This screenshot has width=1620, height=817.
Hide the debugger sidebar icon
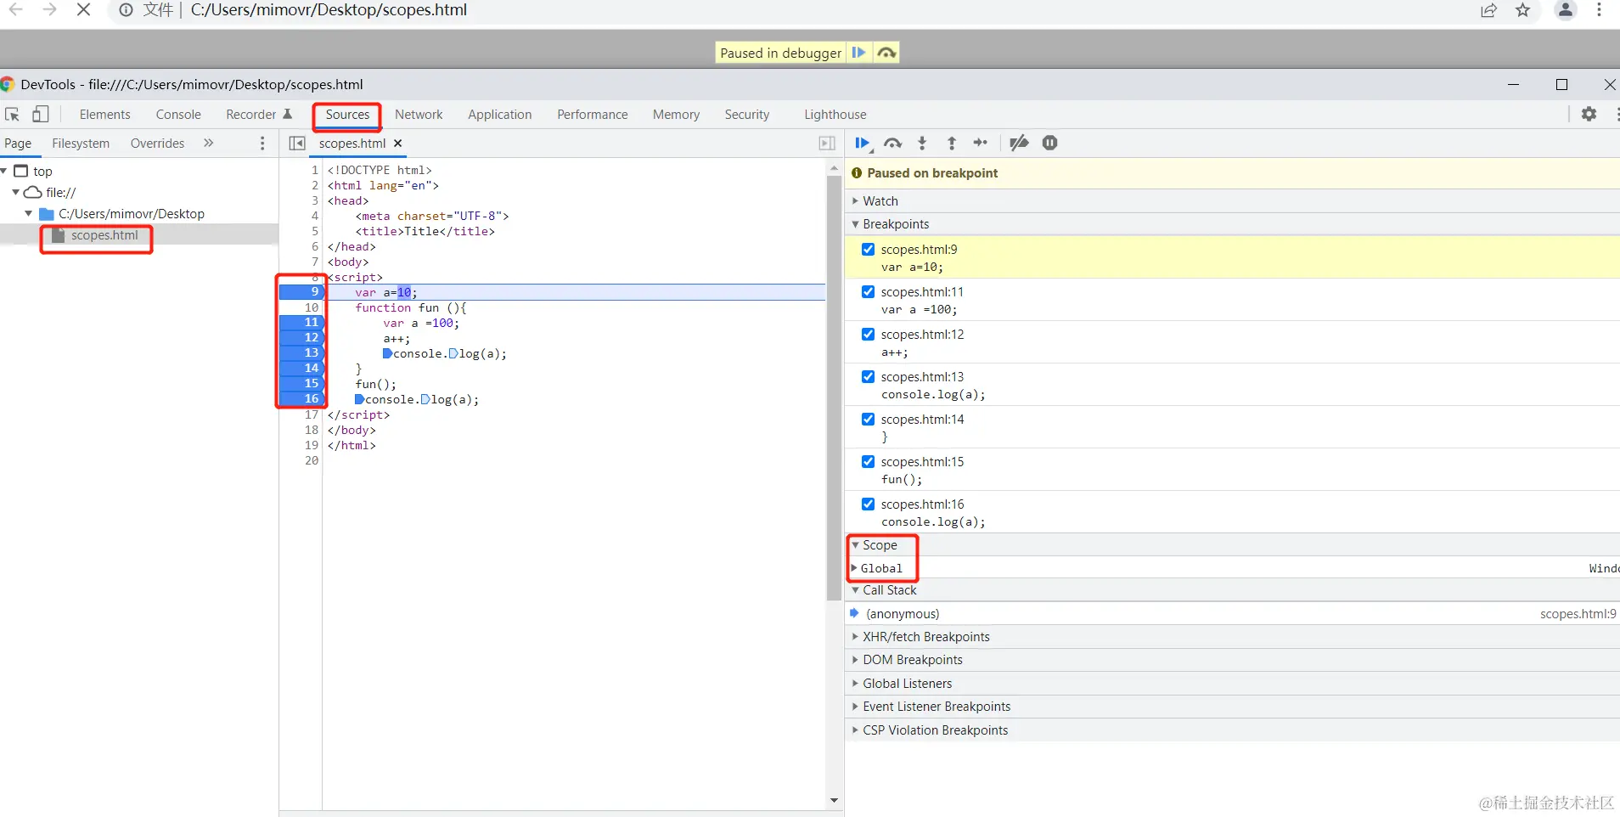[827, 144]
